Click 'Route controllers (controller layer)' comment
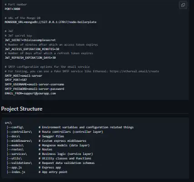Image resolution: width=194 pixels, height=182 pixels. [x=73, y=132]
